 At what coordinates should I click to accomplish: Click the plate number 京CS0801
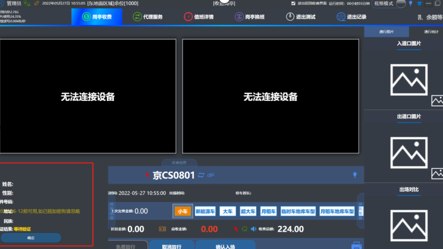[174, 175]
